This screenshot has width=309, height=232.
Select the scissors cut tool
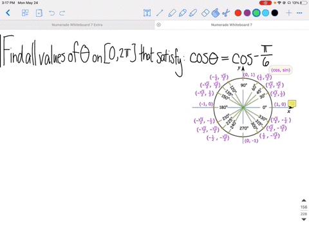(x=226, y=13)
